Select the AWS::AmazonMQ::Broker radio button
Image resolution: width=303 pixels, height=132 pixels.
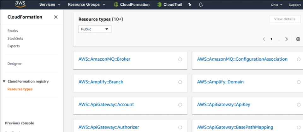tap(180, 59)
